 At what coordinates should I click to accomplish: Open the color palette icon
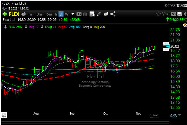(x=185, y=25)
